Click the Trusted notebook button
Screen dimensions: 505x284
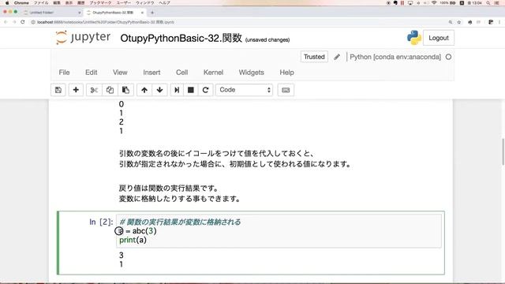click(314, 57)
